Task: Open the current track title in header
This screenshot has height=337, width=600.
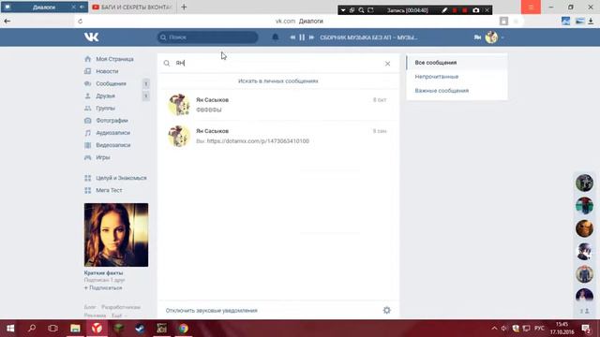Action: click(x=368, y=37)
